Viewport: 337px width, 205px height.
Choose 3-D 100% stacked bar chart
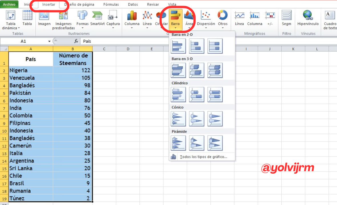tap(215, 70)
